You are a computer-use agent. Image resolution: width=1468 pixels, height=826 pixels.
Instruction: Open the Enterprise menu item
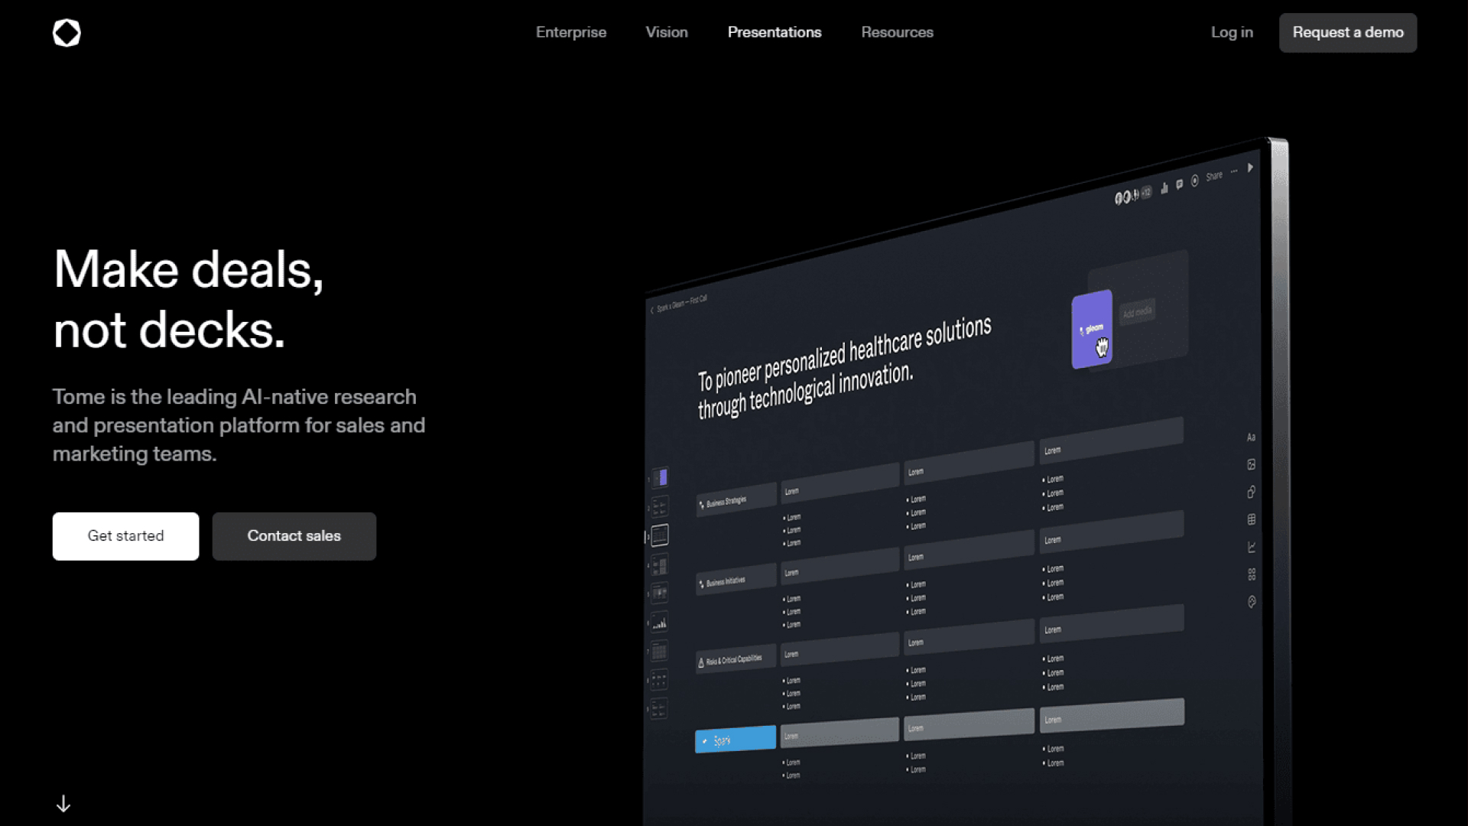pos(572,32)
